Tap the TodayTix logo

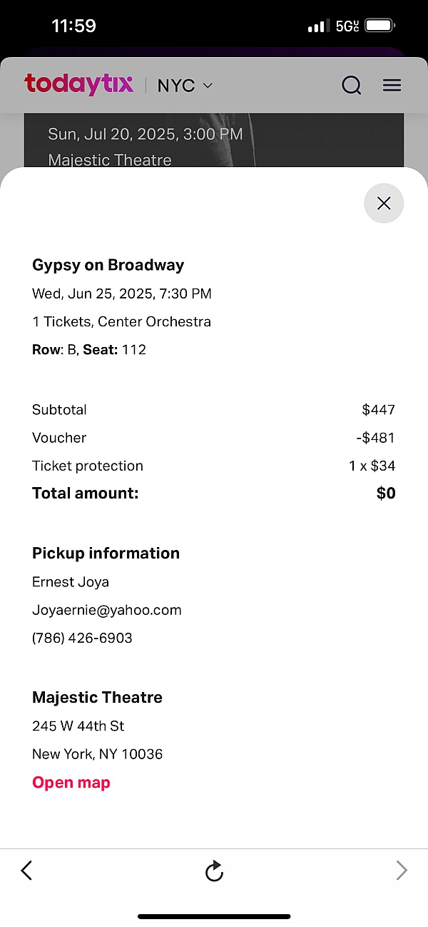(x=78, y=84)
